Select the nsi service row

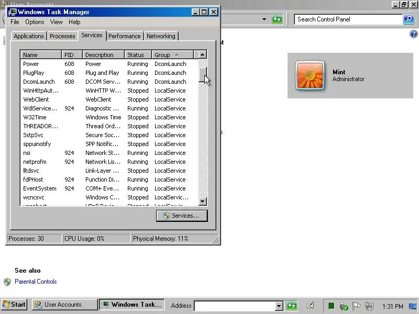[109, 153]
